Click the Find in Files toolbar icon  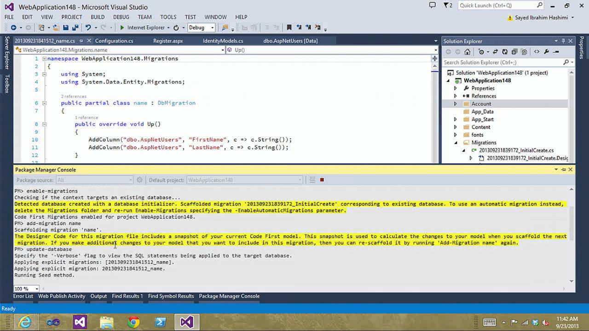coord(225,28)
